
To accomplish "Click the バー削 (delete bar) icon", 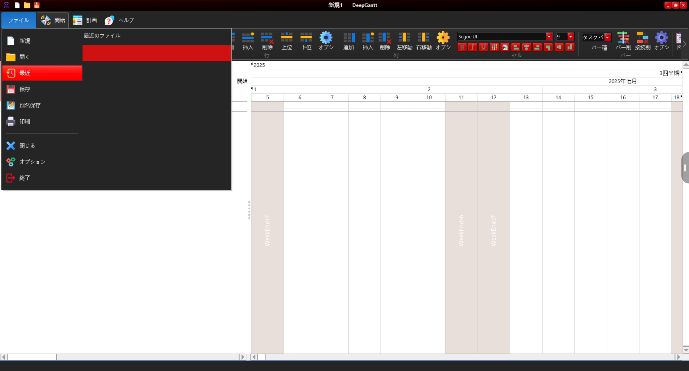I will coord(623,41).
